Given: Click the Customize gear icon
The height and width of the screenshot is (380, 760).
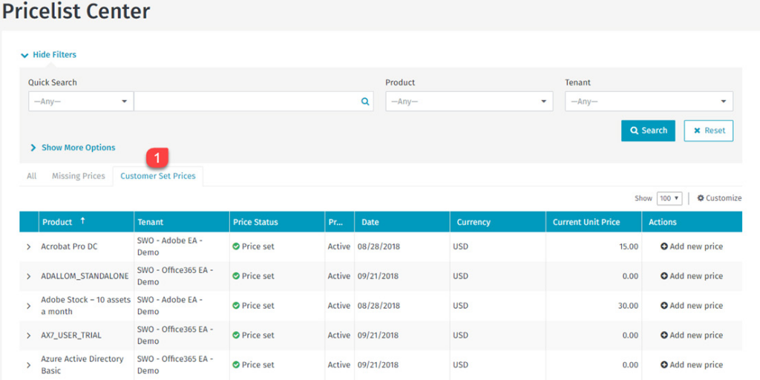Looking at the screenshot, I should 701,198.
